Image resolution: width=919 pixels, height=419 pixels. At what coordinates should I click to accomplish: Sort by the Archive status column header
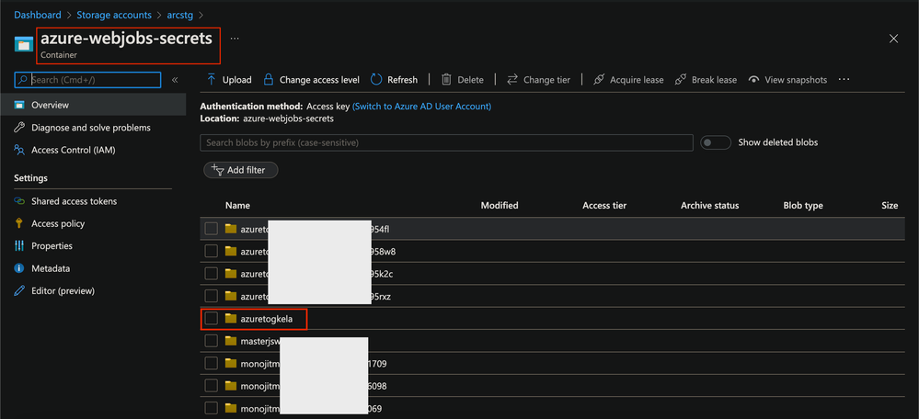pos(710,206)
